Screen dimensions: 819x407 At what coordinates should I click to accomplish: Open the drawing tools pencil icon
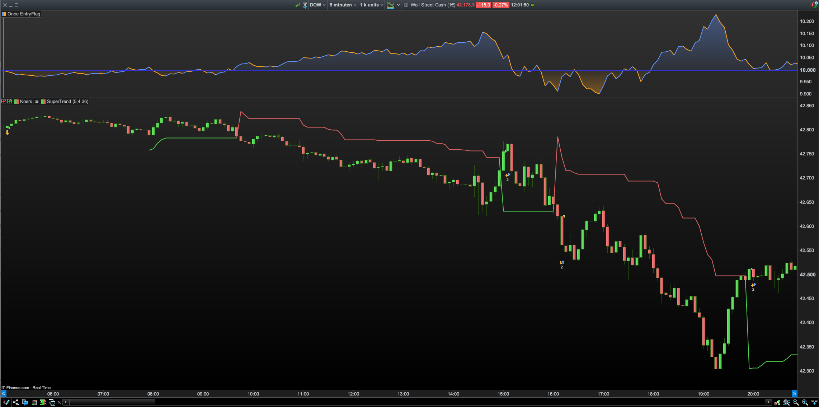6,402
